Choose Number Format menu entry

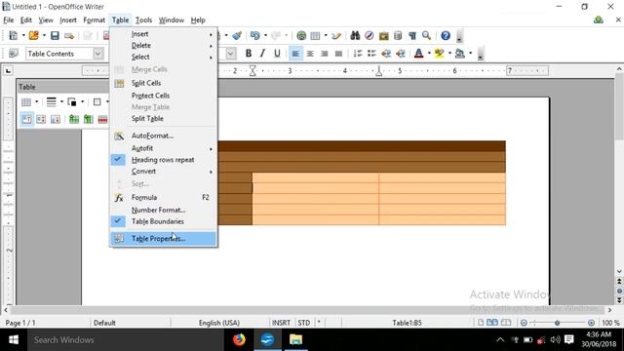point(164,210)
